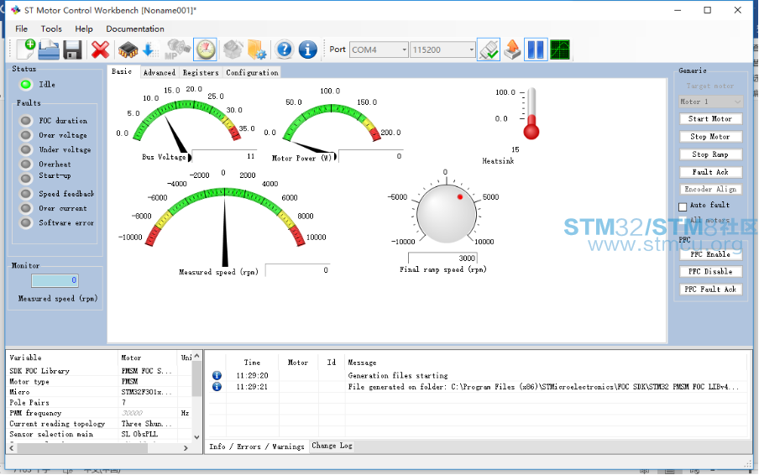
Task: Switch to the Change Log tab
Action: [x=332, y=446]
